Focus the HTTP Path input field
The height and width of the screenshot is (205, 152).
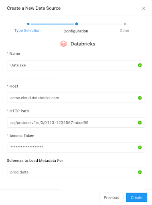[76, 123]
